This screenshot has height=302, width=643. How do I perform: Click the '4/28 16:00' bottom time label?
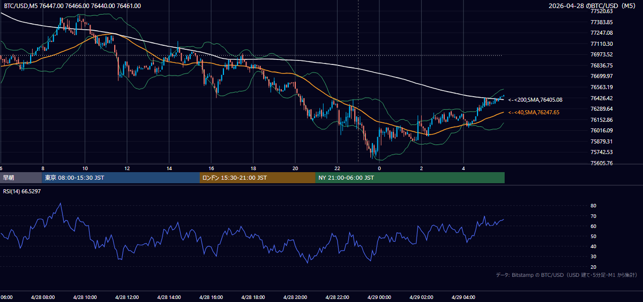tap(211, 297)
